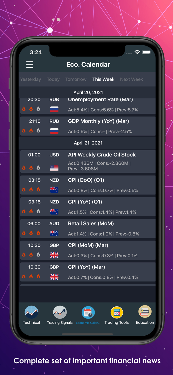The height and width of the screenshot is (375, 173).
Task: Expand the April 20, 2021 date header
Action: pos(88,92)
